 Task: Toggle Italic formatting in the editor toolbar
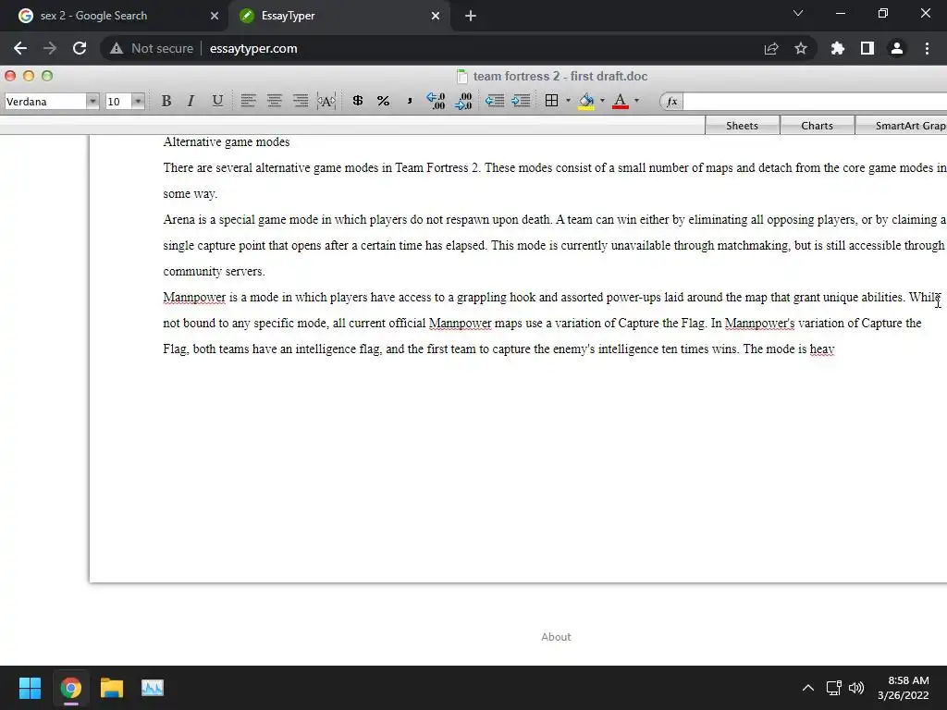[x=191, y=101]
